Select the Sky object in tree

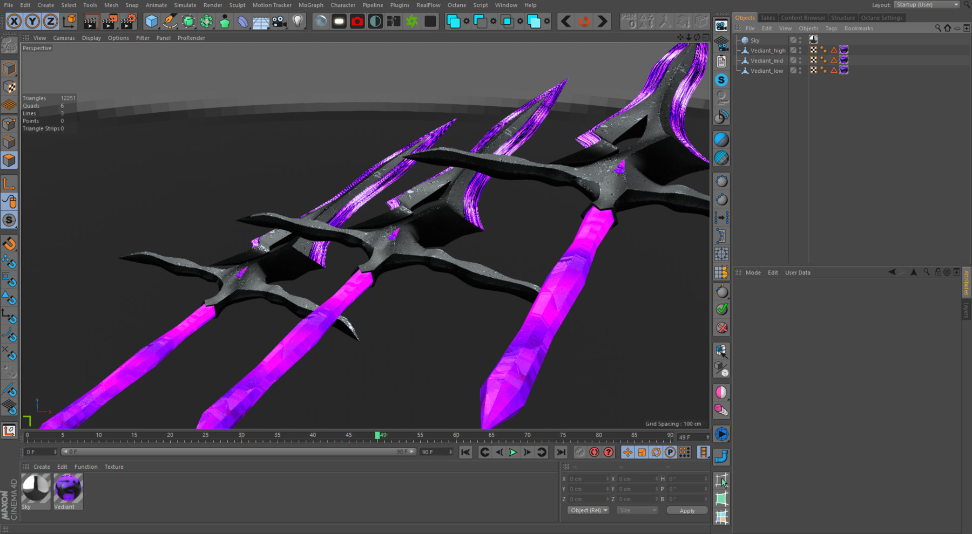(755, 40)
